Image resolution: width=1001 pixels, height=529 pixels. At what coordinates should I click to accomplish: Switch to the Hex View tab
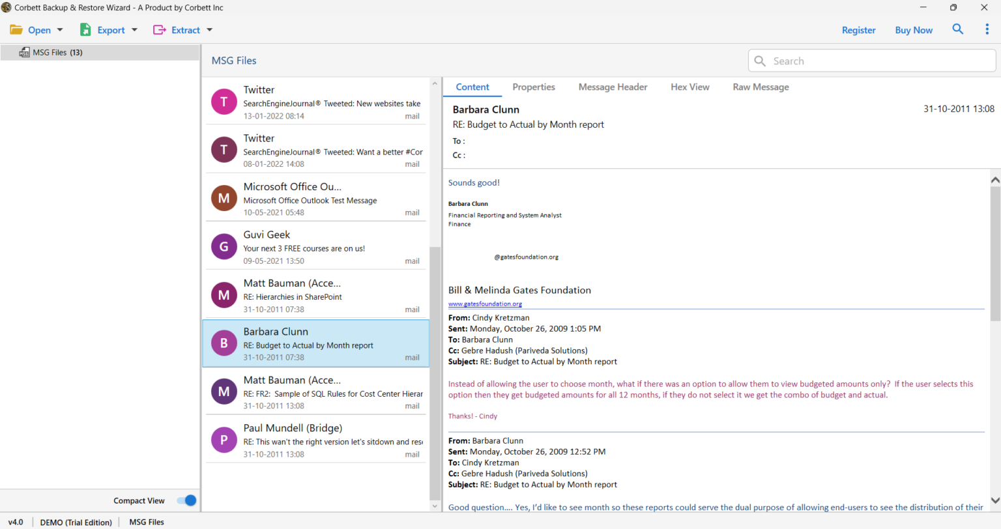(x=689, y=87)
